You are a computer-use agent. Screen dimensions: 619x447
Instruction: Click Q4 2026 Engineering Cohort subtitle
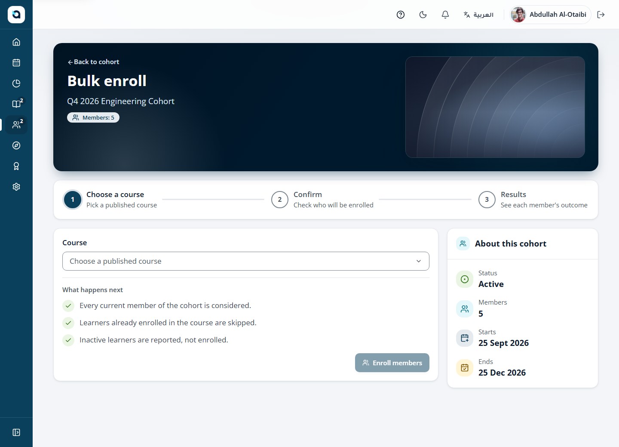click(121, 101)
